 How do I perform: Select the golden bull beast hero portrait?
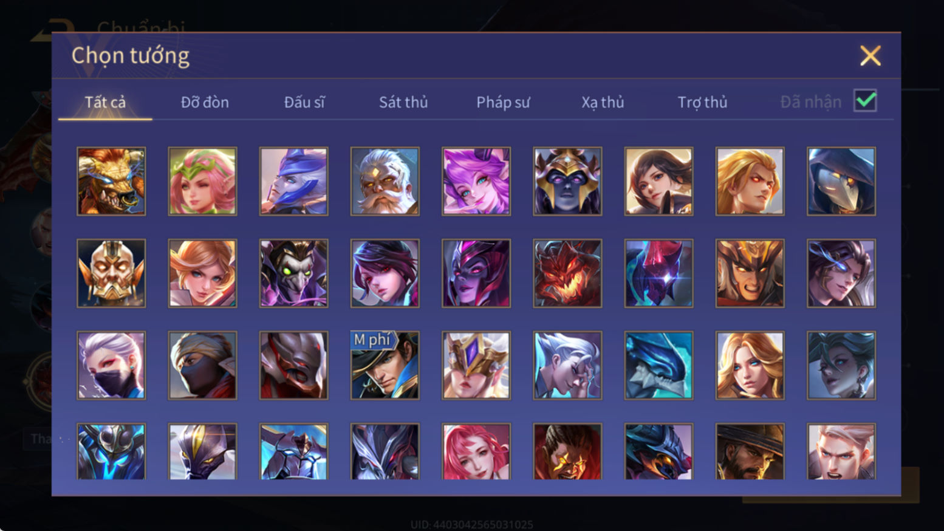point(111,181)
